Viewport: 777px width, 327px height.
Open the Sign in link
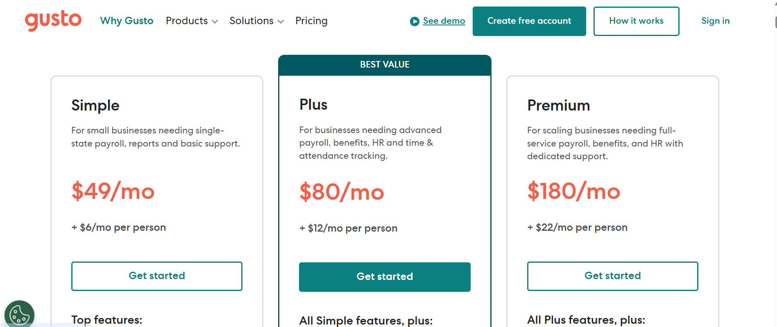point(716,20)
